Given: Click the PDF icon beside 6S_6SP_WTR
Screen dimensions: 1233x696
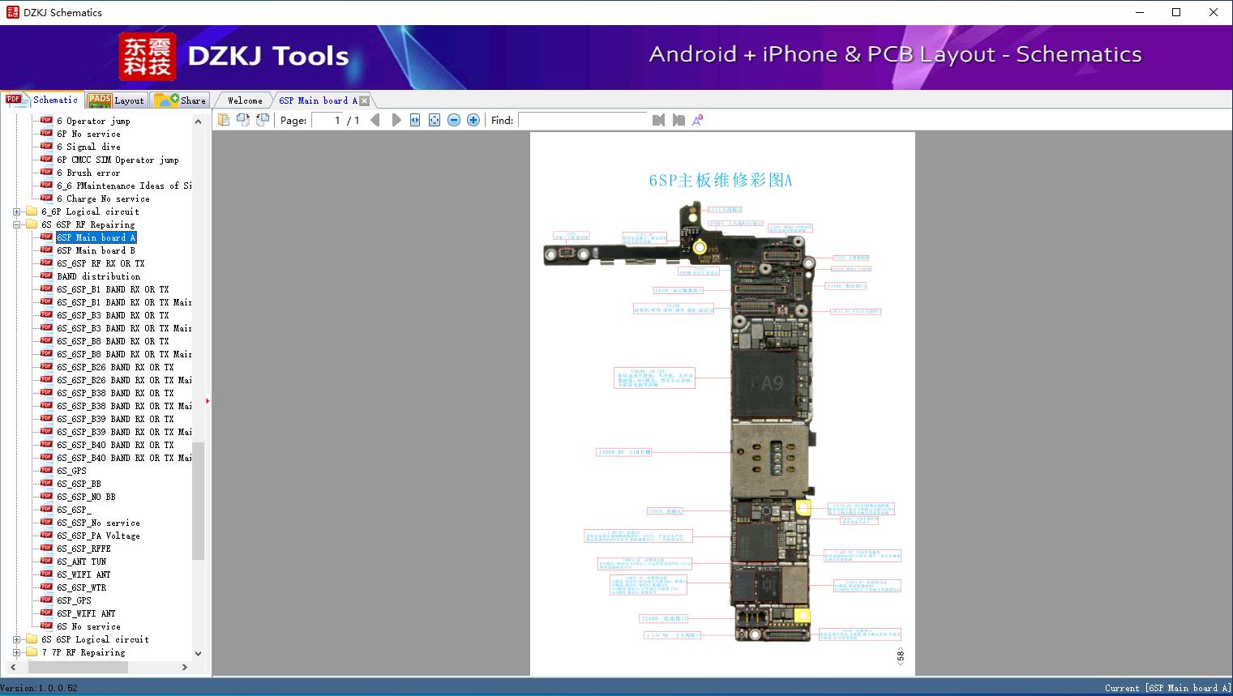Looking at the screenshot, I should pos(46,587).
